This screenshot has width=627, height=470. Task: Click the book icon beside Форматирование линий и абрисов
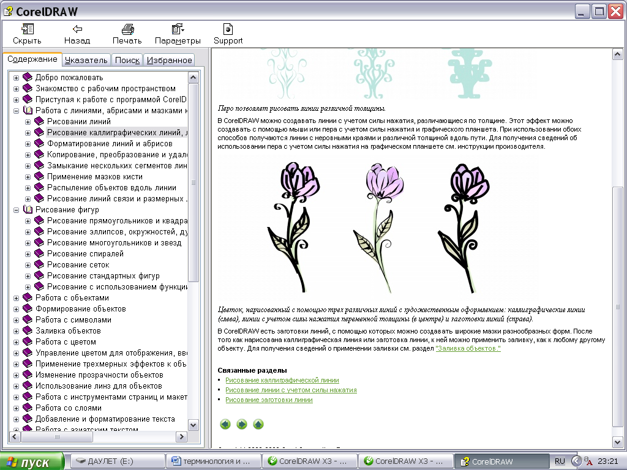click(x=39, y=143)
